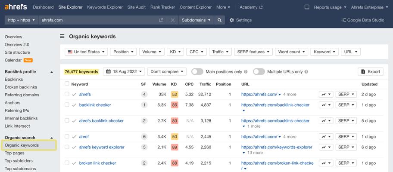Check the ahref keyword row
This screenshot has height=172, width=393.
tap(67, 136)
